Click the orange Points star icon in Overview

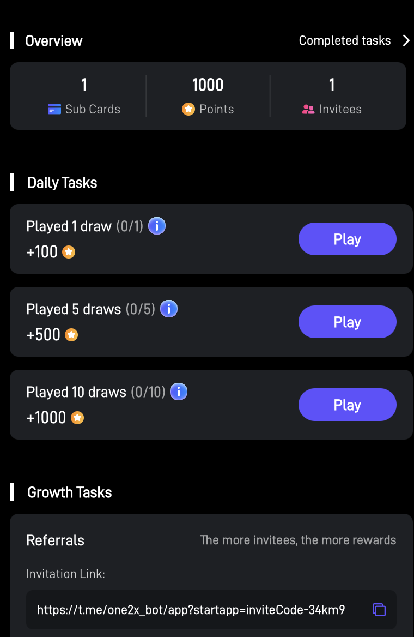[188, 109]
